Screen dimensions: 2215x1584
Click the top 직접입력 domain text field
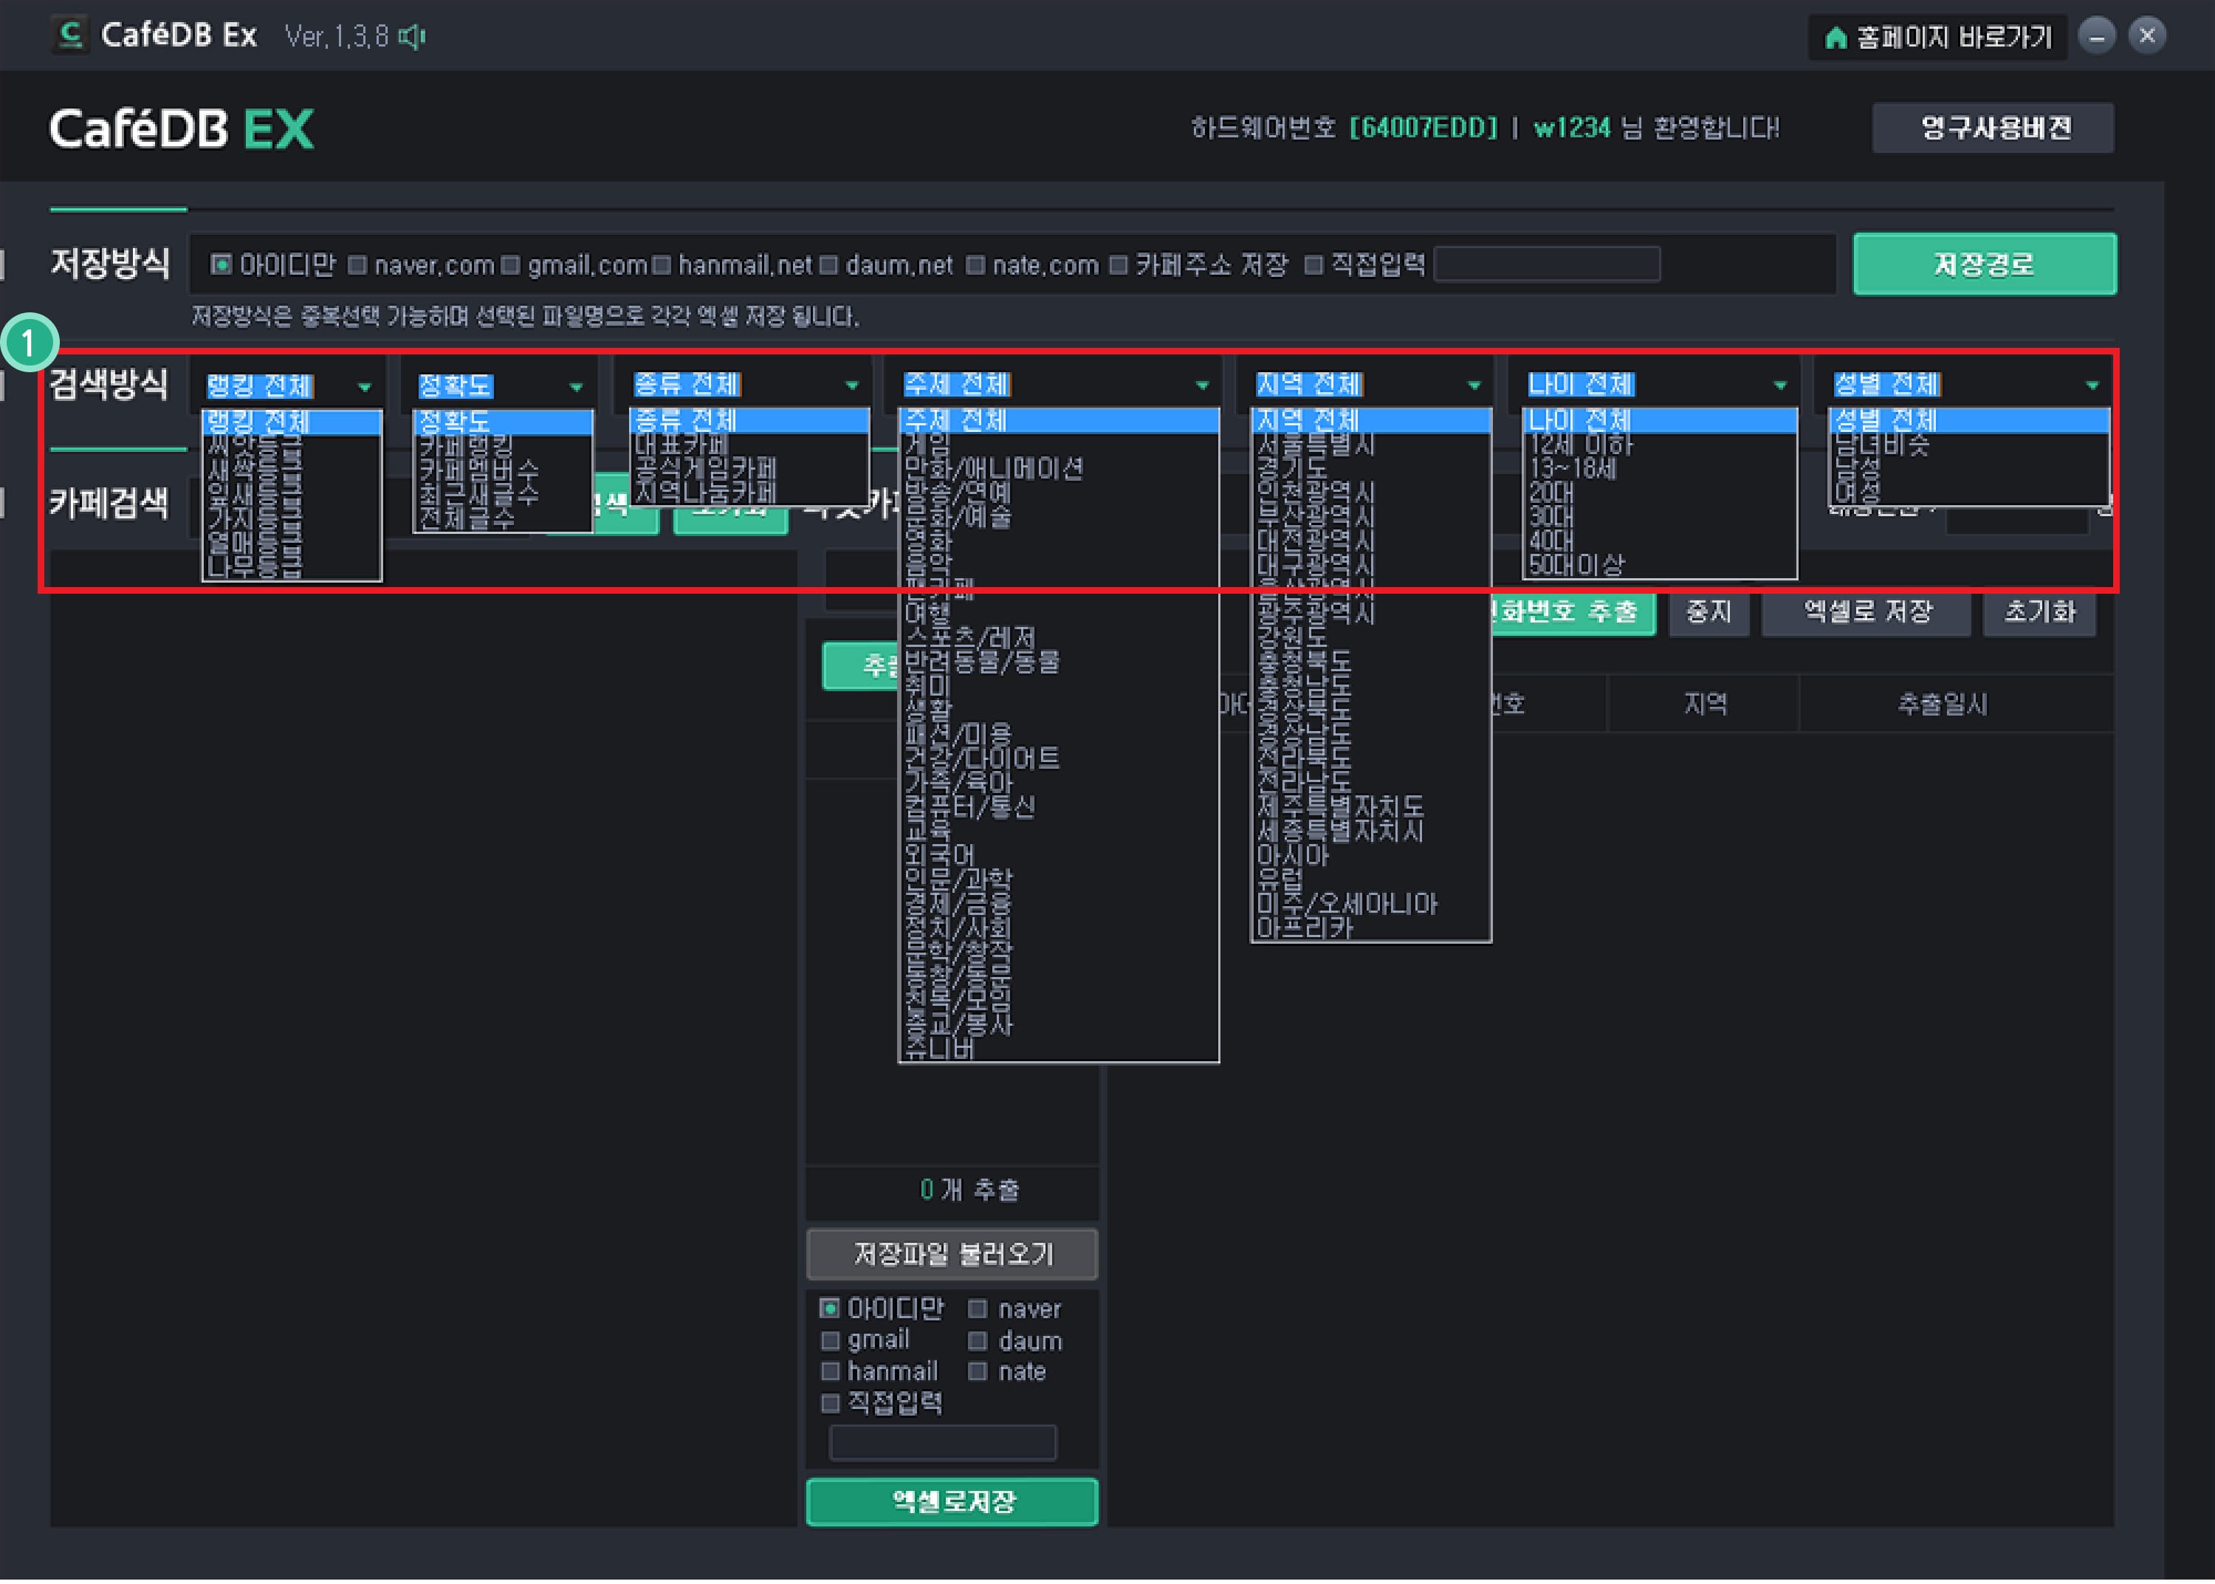click(x=1548, y=264)
